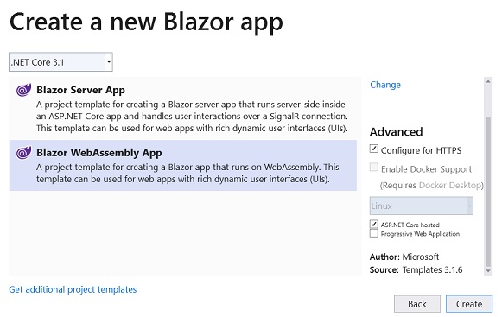Click the Blazor Server App icon
Image resolution: width=502 pixels, height=317 pixels.
[x=23, y=90]
